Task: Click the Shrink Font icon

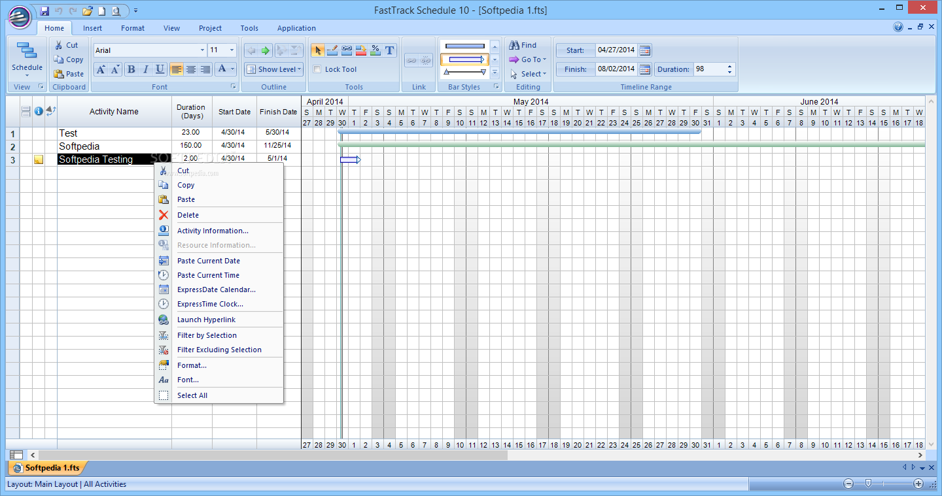Action: (x=114, y=69)
